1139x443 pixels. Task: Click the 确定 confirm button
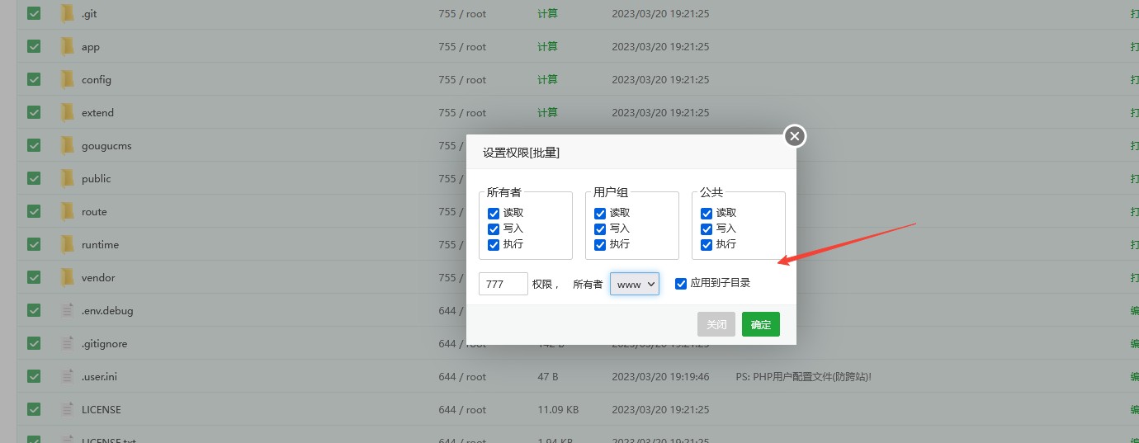761,324
